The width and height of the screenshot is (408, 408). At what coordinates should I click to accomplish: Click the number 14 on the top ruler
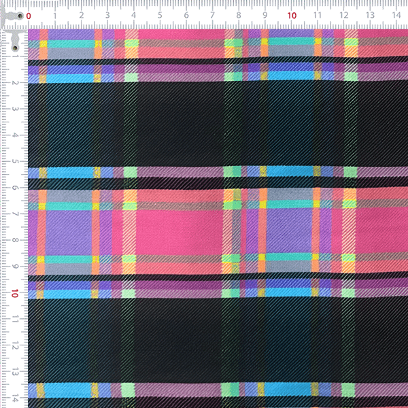tap(396, 15)
